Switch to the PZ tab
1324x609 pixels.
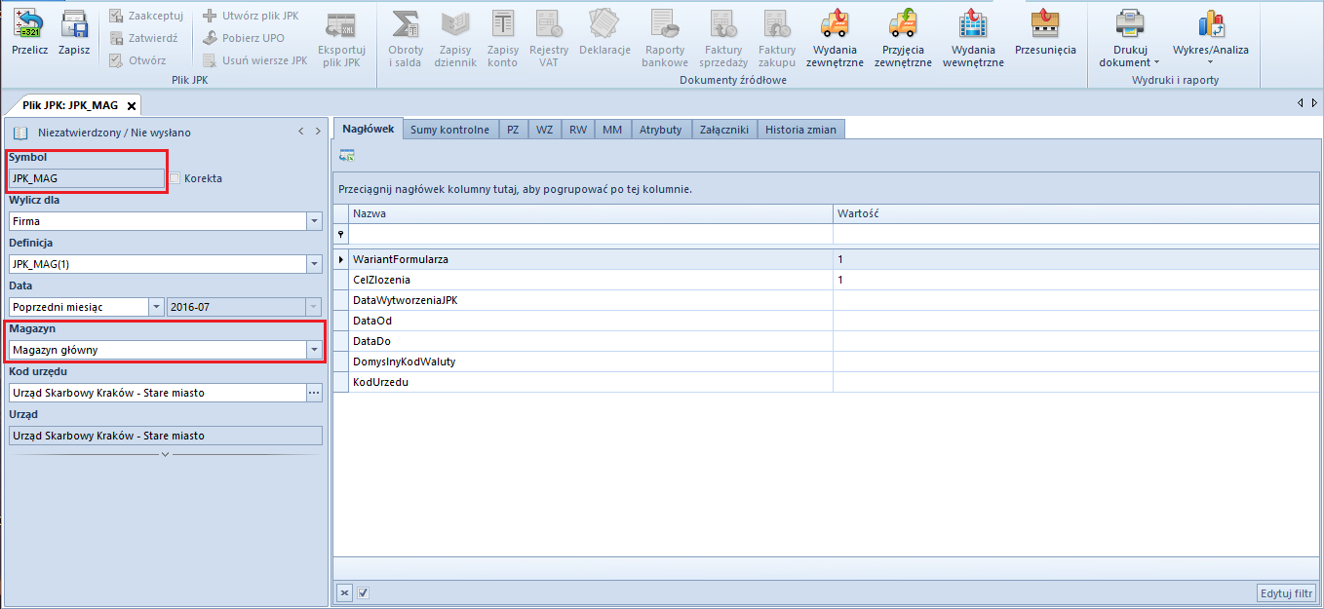click(x=513, y=129)
